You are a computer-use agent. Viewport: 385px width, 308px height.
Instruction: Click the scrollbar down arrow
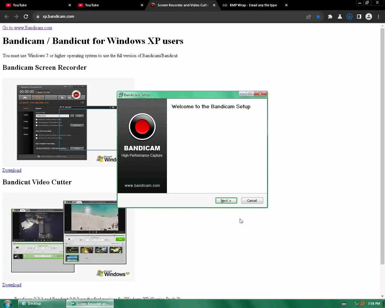pos(382,296)
